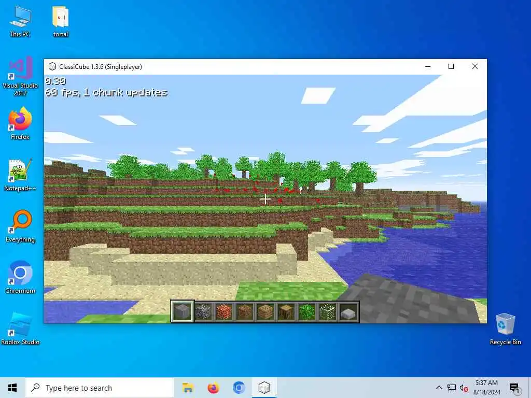Open the Everything search desktop shortcut
531x398 pixels.
[x=20, y=226]
